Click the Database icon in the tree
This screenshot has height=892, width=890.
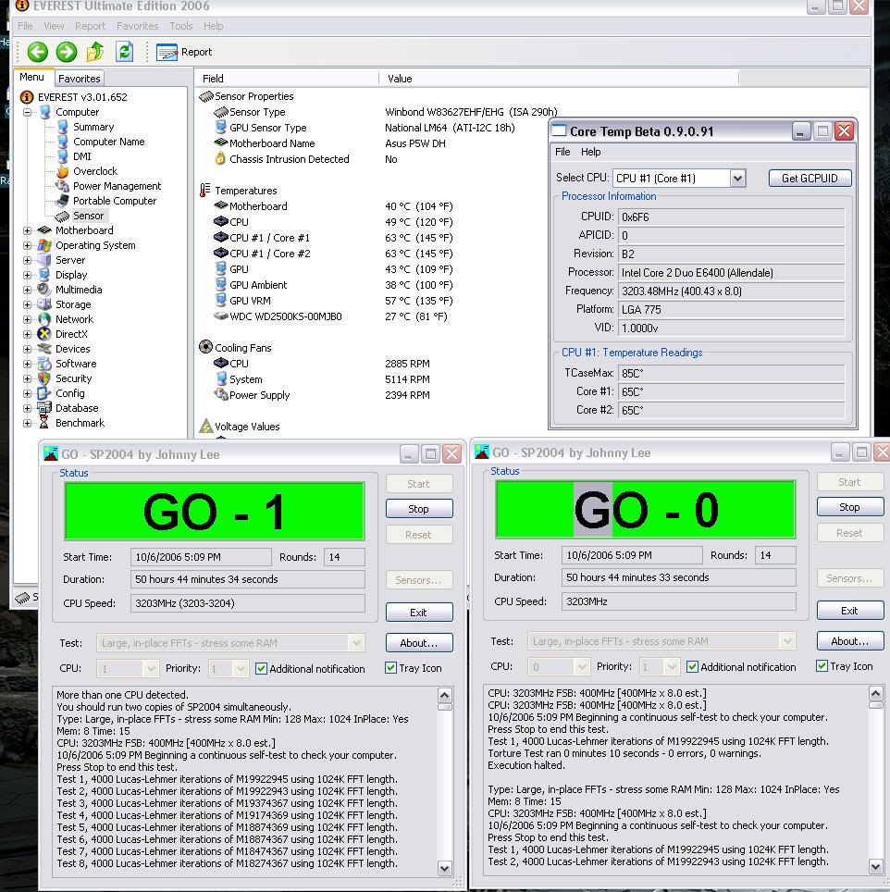pos(44,408)
